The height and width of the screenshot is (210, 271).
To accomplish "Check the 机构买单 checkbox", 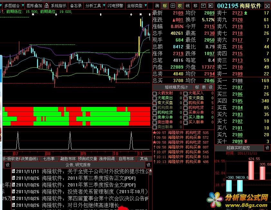I will point(186,103).
